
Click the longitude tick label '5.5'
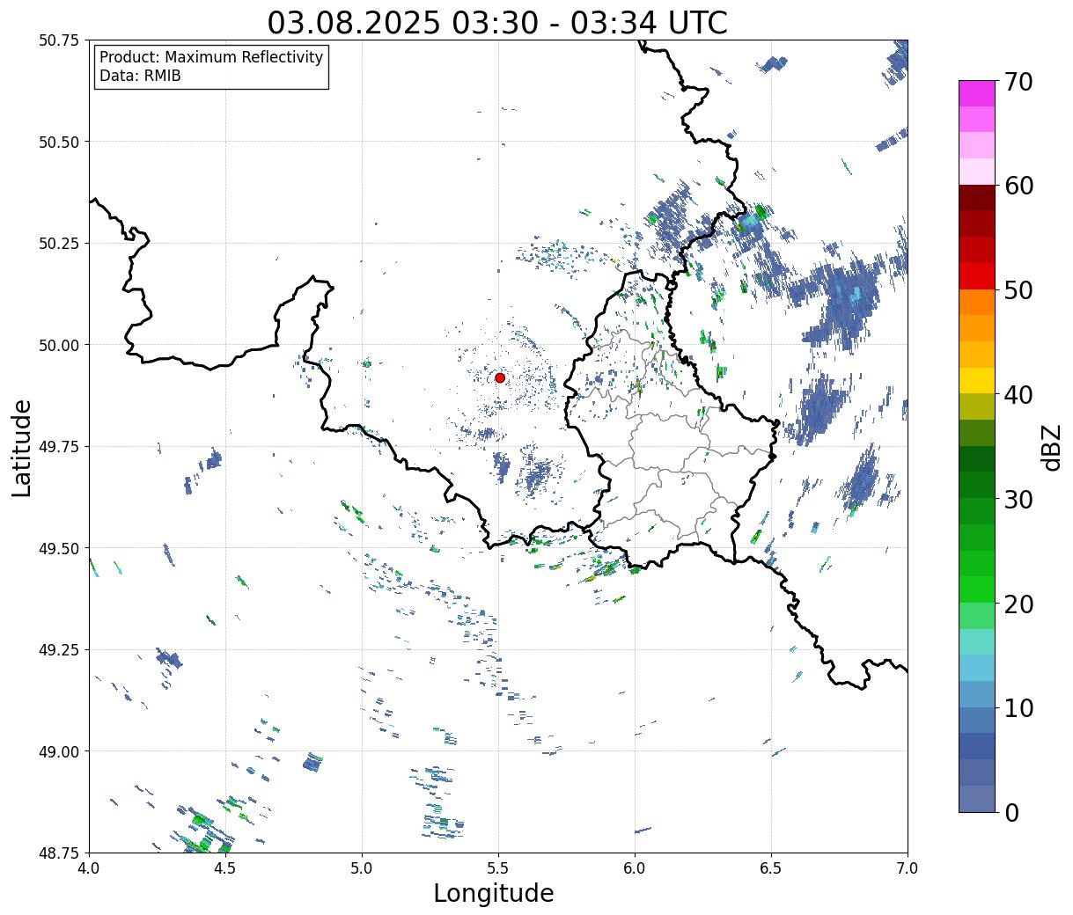pyautogui.click(x=498, y=868)
